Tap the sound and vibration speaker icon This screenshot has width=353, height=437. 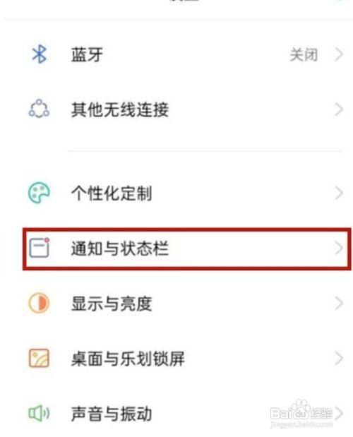[x=39, y=413]
